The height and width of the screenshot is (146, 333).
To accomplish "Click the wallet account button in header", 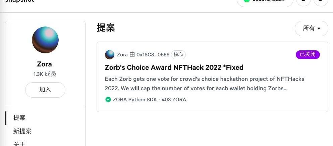I will (x=265, y=2).
